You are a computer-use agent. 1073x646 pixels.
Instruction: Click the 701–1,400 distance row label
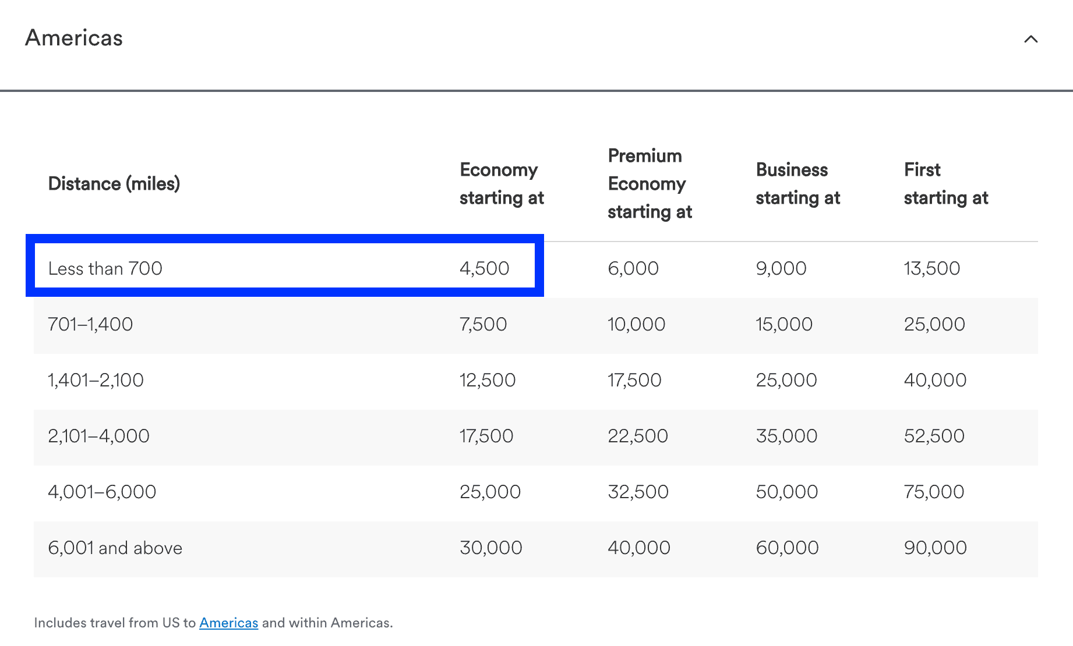pyautogui.click(x=90, y=324)
